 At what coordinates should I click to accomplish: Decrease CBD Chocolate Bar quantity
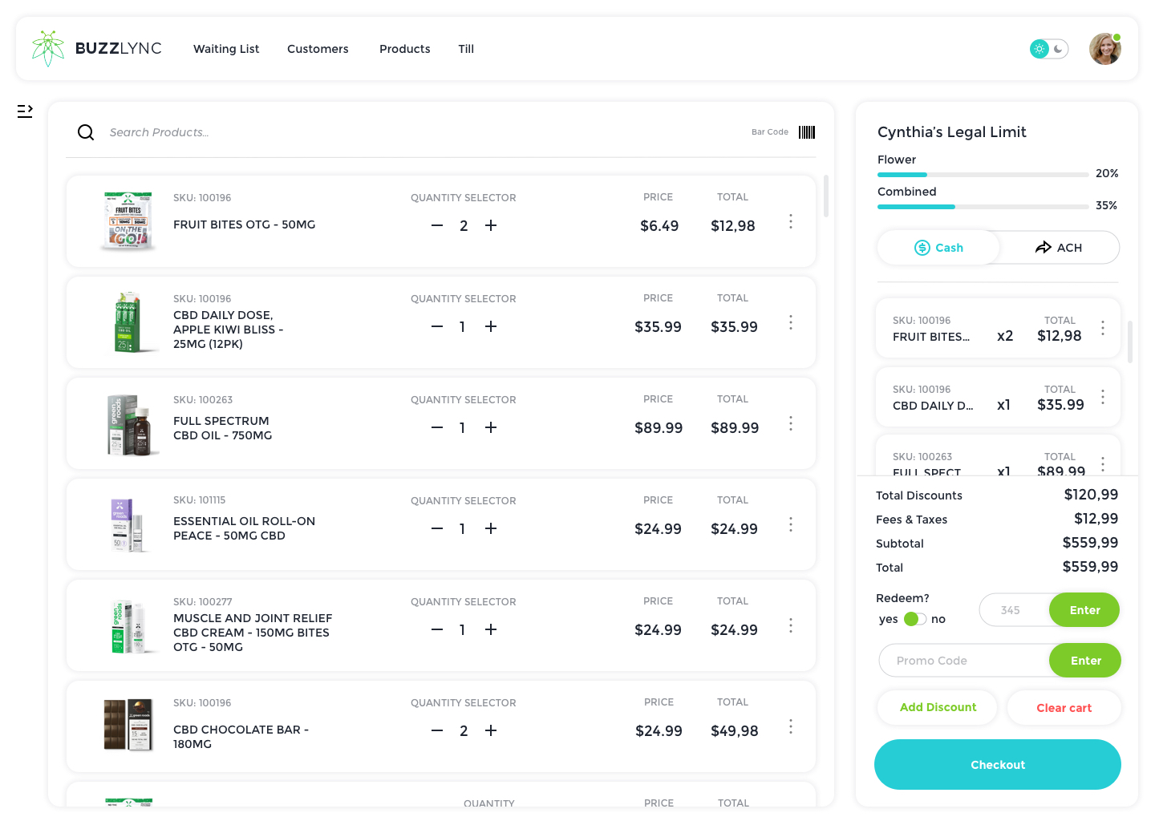click(437, 730)
